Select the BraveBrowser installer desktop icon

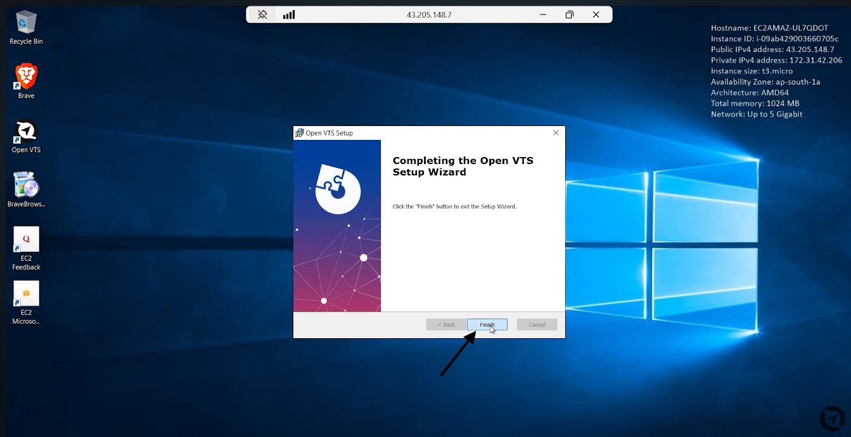(26, 189)
